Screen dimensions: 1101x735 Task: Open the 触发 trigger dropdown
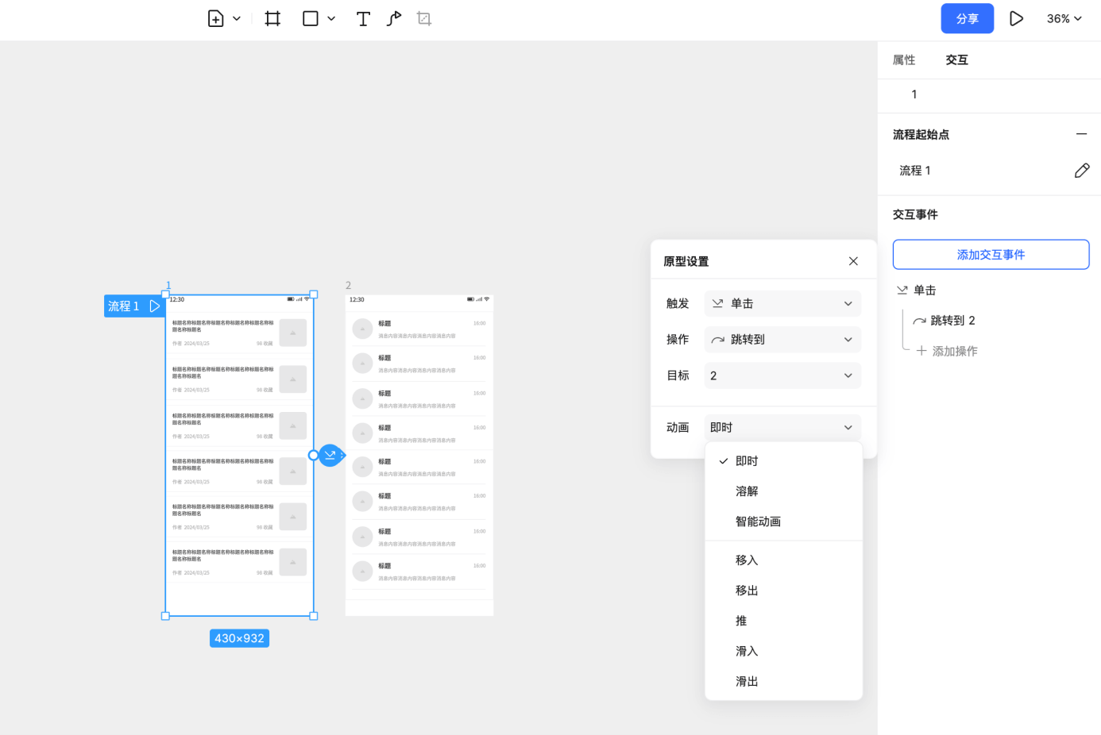point(782,303)
